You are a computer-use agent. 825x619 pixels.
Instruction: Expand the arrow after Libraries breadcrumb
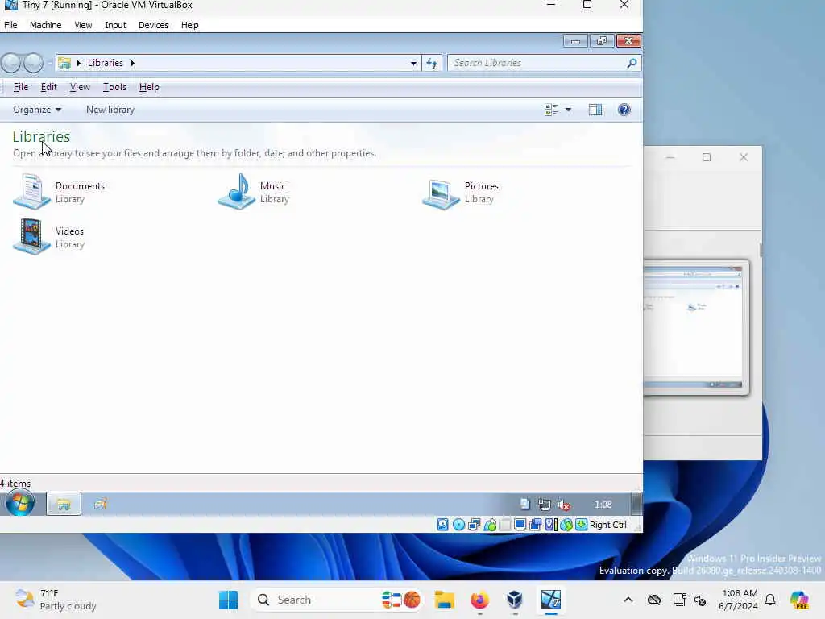133,63
